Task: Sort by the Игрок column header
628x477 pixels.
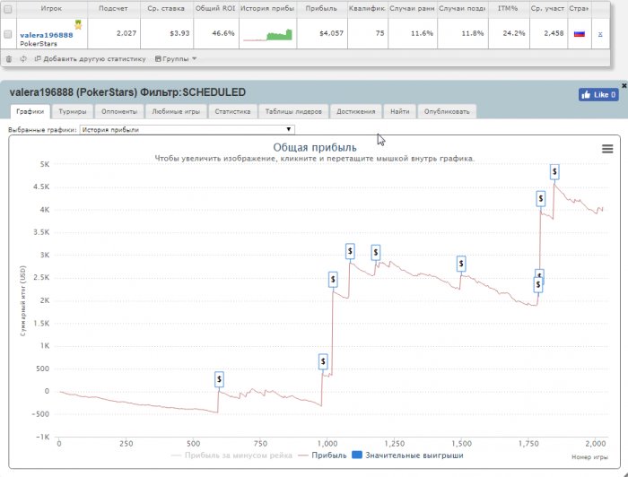Action: (x=51, y=8)
